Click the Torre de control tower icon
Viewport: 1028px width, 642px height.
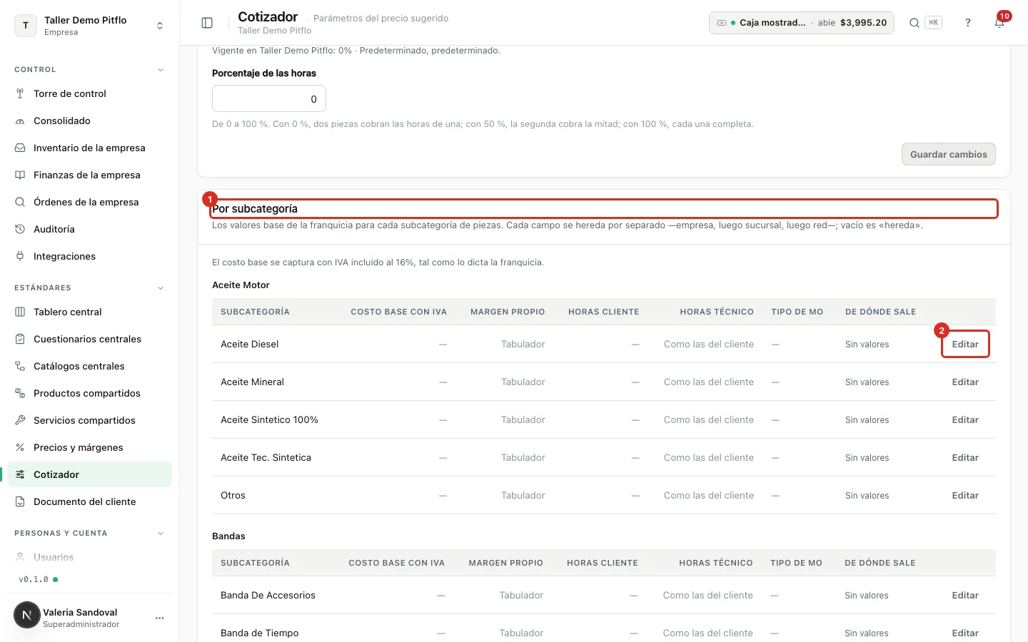[x=20, y=93]
